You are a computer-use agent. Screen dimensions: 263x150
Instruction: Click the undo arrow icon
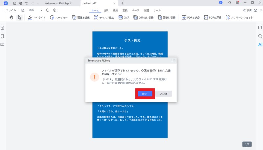coord(27,3)
